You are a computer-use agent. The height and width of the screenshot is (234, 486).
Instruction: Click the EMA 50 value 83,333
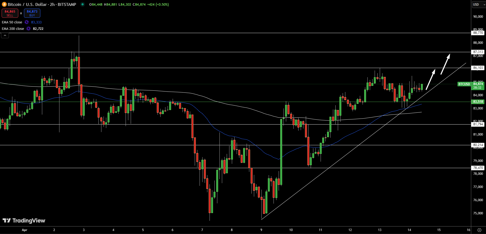[x=36, y=22]
